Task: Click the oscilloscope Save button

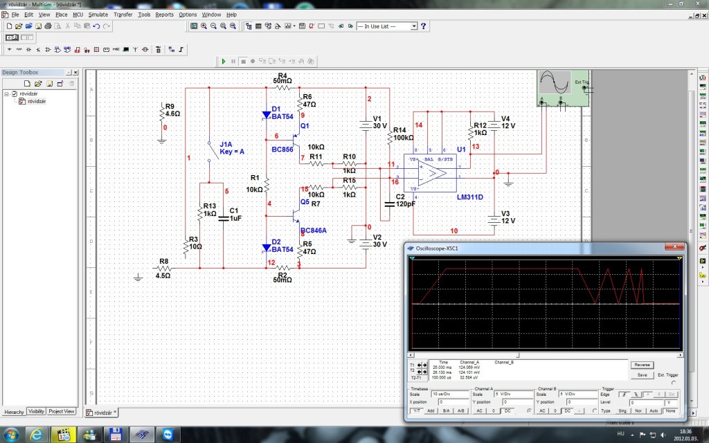Action: 642,374
